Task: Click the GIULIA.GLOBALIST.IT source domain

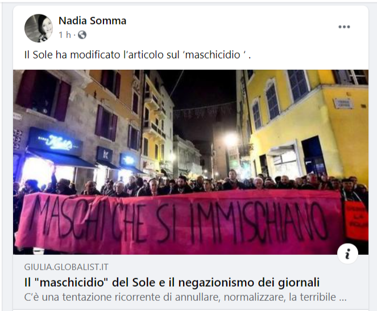Action: point(67,267)
